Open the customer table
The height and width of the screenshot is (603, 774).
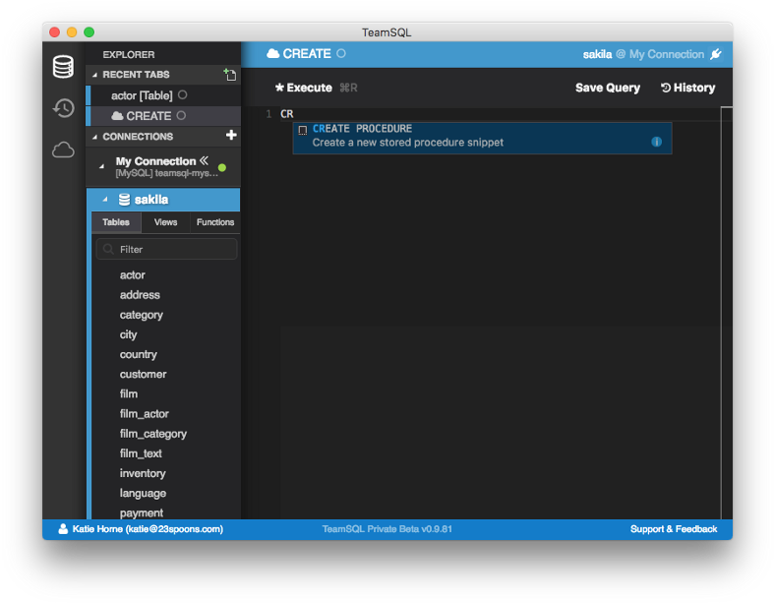click(x=143, y=375)
